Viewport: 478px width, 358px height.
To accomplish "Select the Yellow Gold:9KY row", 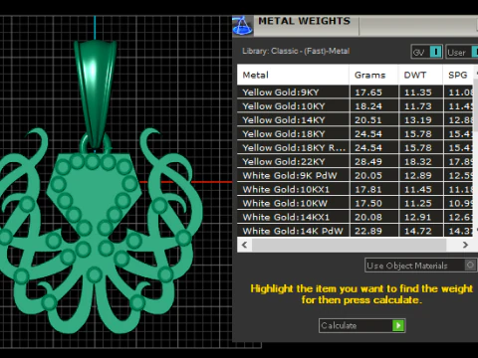I will coord(356,92).
